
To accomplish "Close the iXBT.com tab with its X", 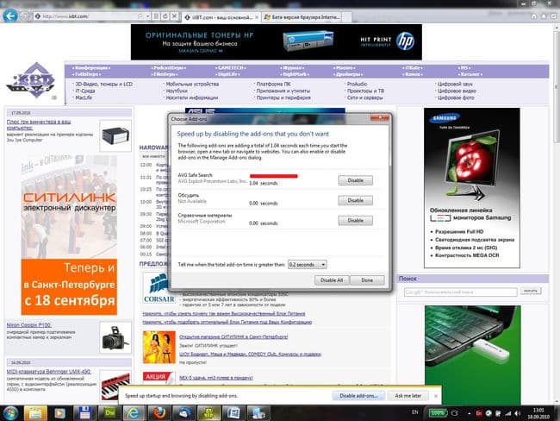I will pyautogui.click(x=257, y=17).
